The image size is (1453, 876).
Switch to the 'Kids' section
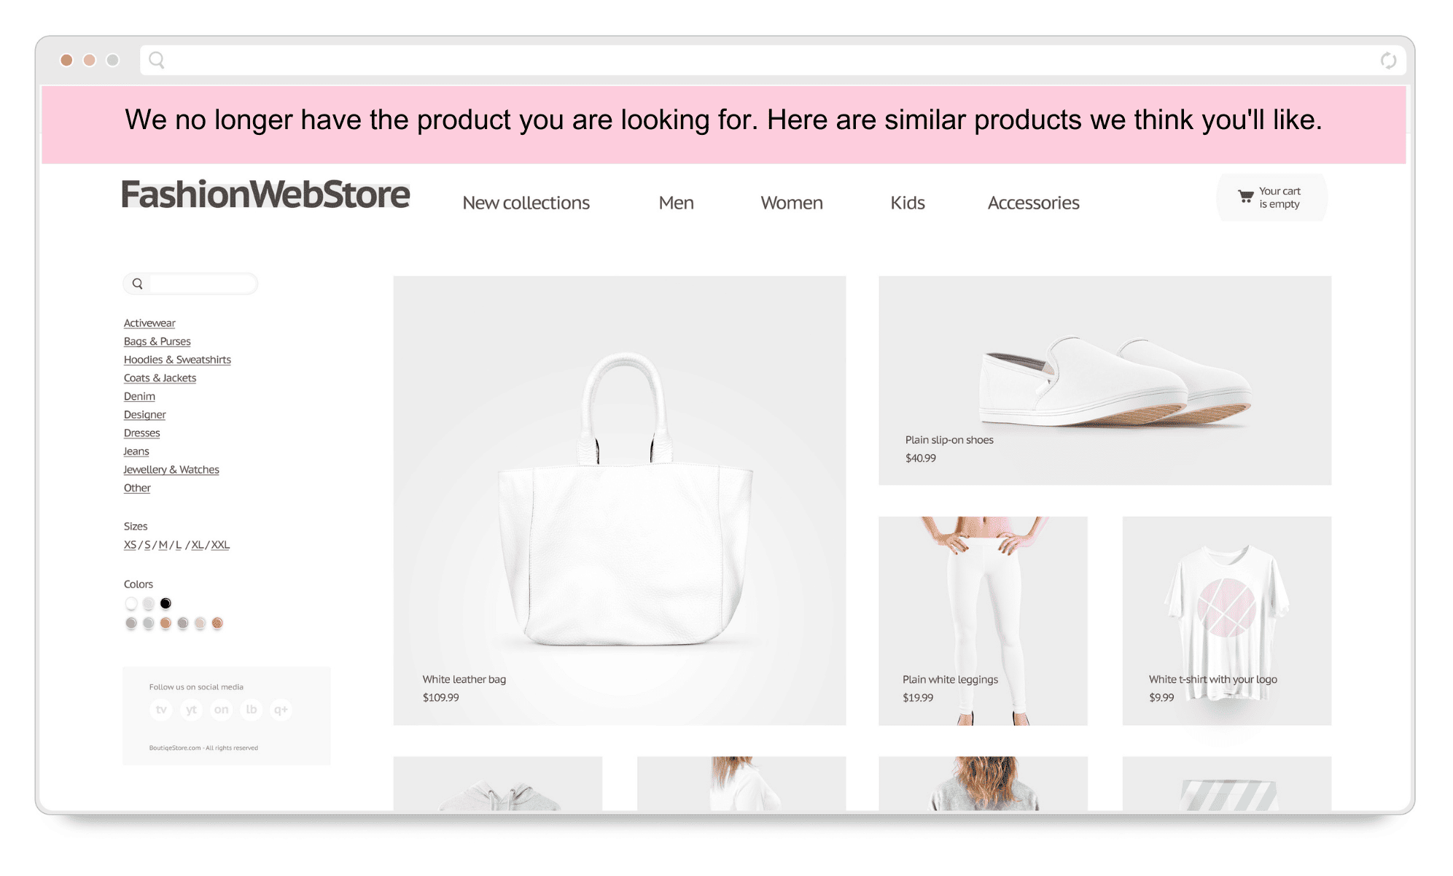(x=907, y=203)
